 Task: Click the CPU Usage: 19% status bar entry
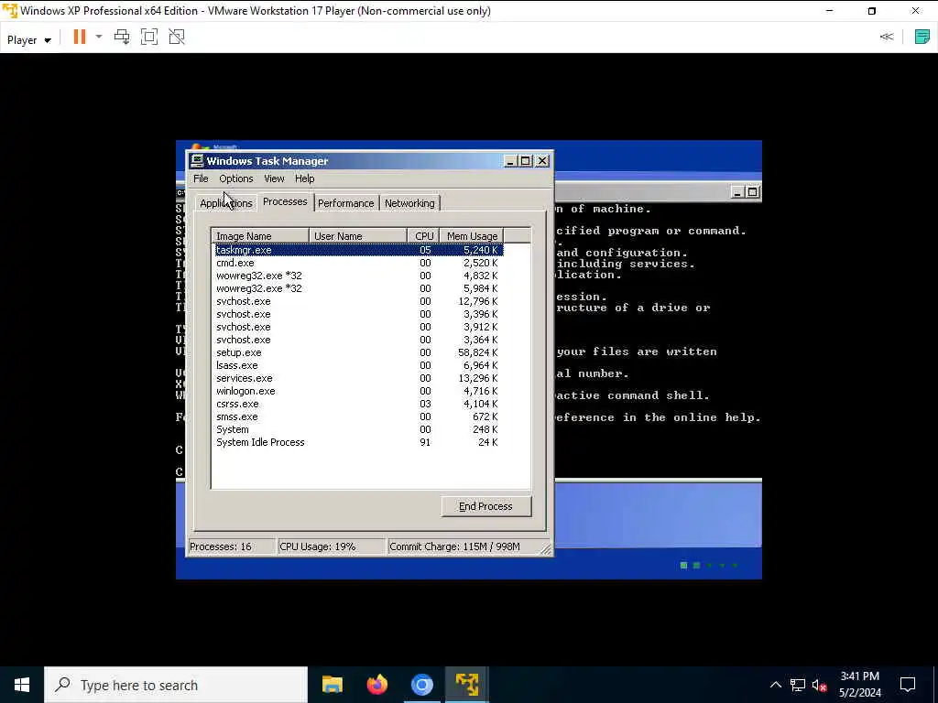pos(332,547)
